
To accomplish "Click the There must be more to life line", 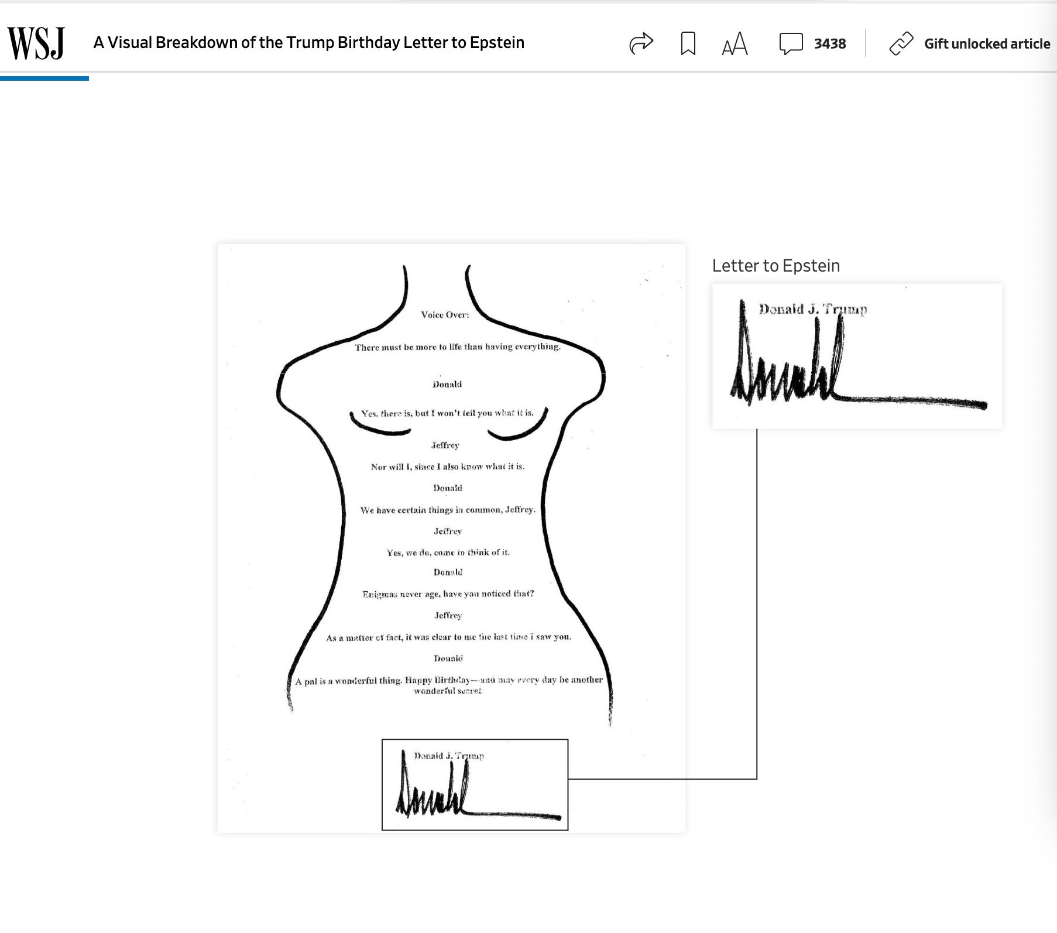I will 457,347.
